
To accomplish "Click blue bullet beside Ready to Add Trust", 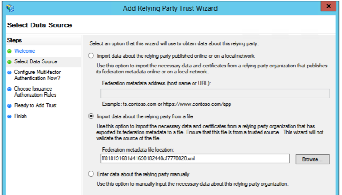I will click(9, 105).
